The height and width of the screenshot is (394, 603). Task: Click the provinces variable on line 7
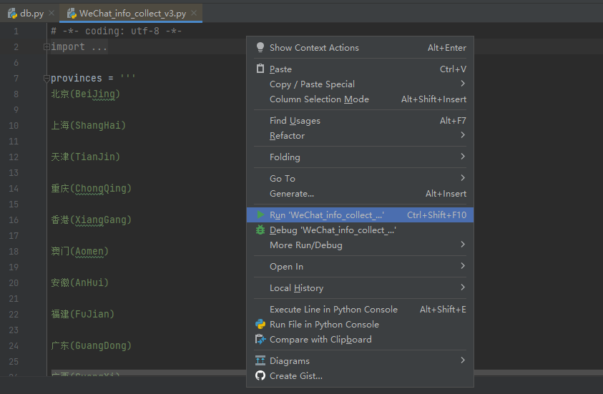click(x=76, y=79)
